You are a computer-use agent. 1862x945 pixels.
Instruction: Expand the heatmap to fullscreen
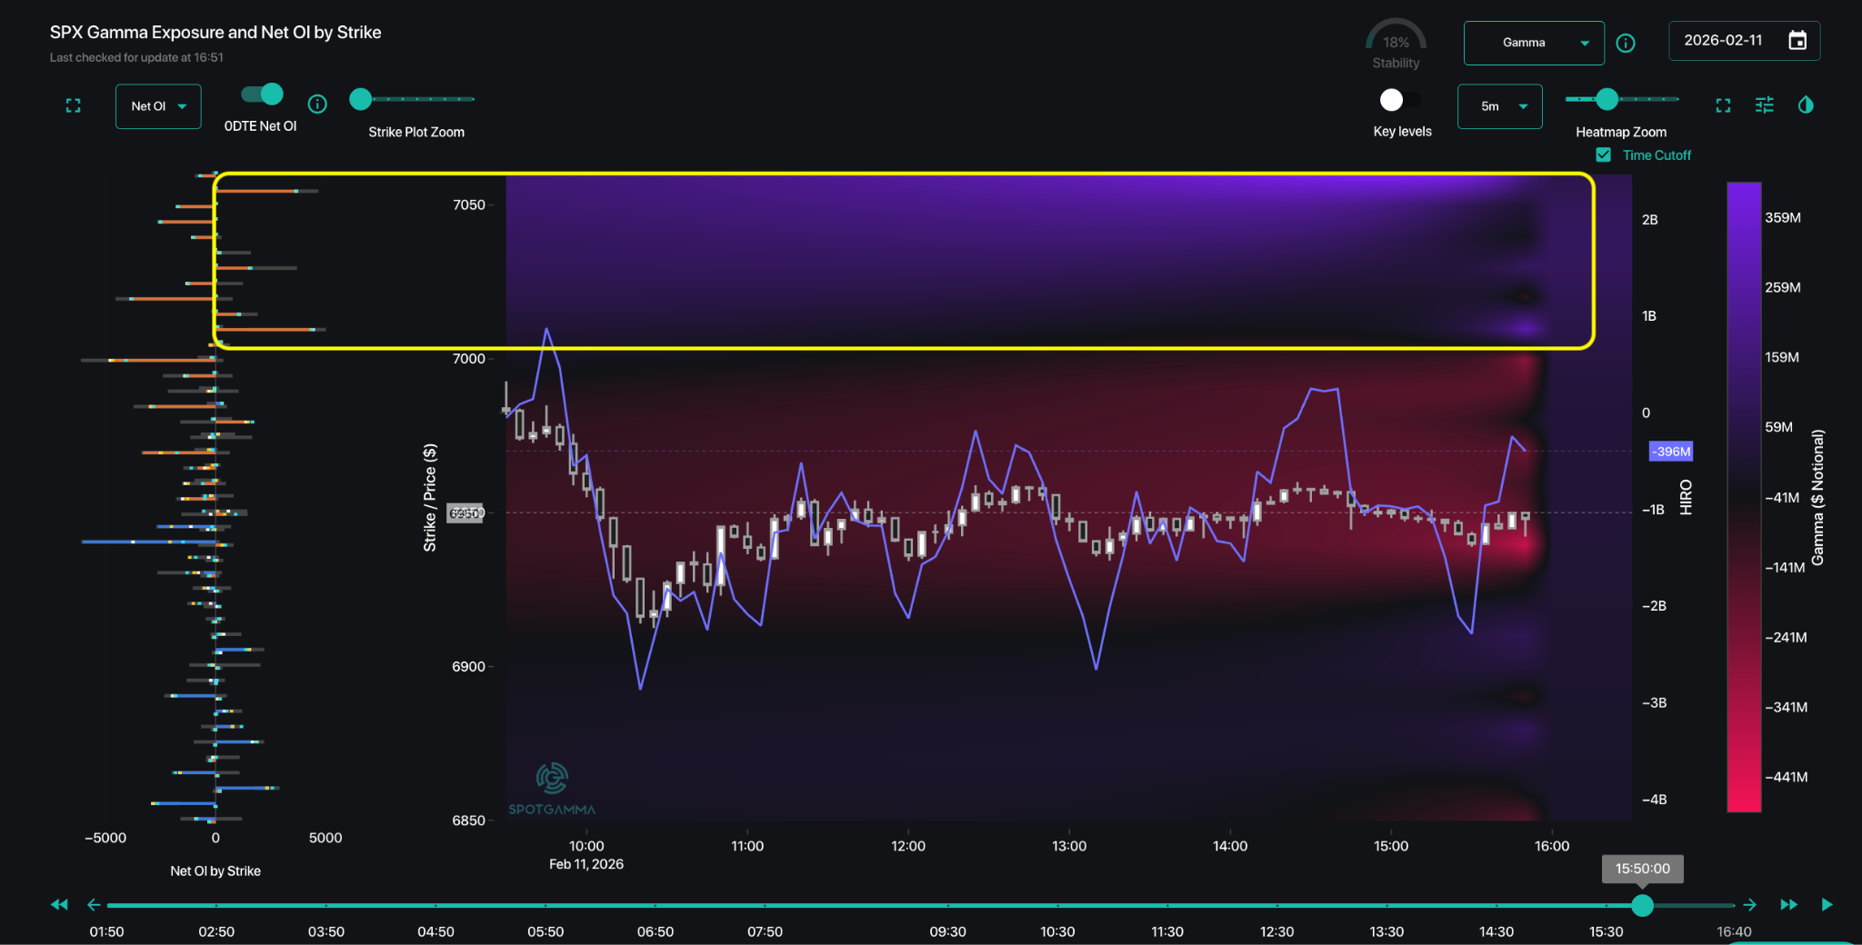1723,105
